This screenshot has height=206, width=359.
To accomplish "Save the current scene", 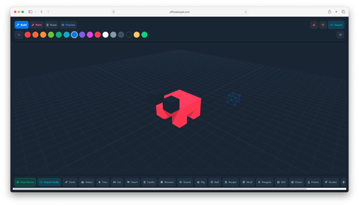I will (25, 182).
